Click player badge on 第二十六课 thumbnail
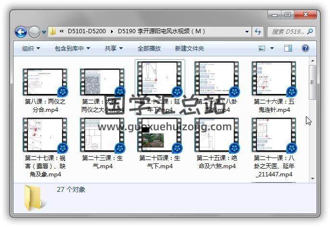Screen dimensions: 330x227 pyautogui.click(x=292, y=92)
